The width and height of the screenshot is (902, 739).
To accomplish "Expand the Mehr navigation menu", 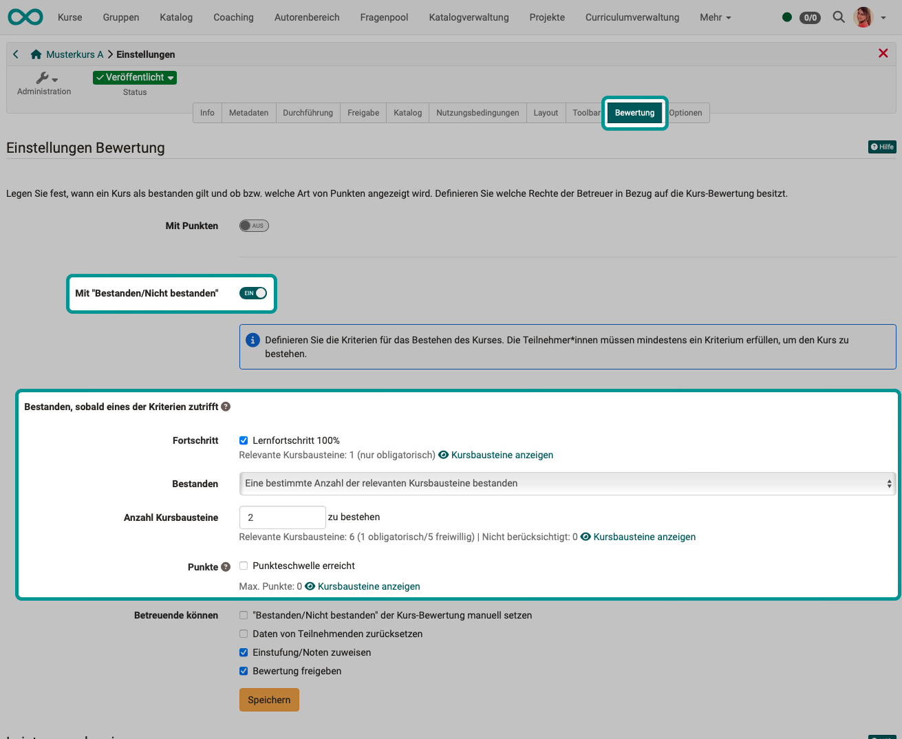I will (715, 17).
